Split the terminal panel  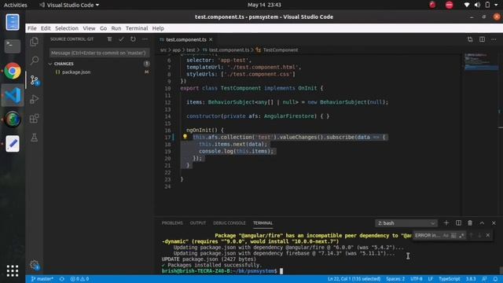pyautogui.click(x=458, y=223)
